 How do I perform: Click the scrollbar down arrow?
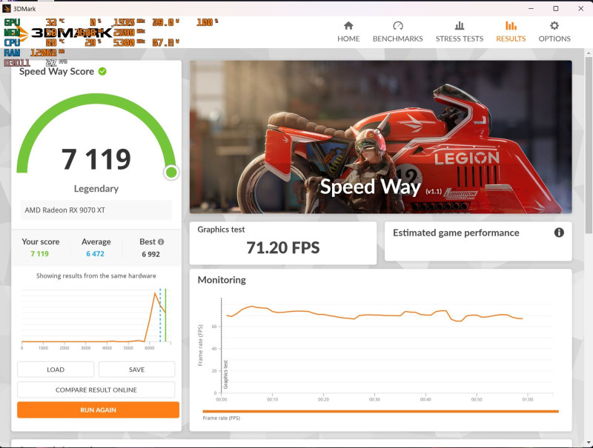point(588,442)
